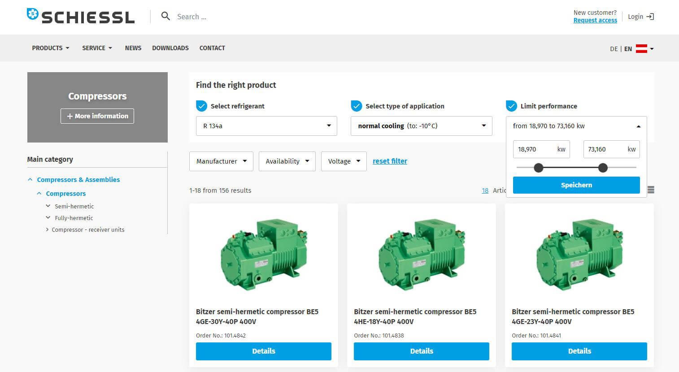Expand the Semi-hermetic subcategory
This screenshot has width=679, height=372.
[x=48, y=206]
